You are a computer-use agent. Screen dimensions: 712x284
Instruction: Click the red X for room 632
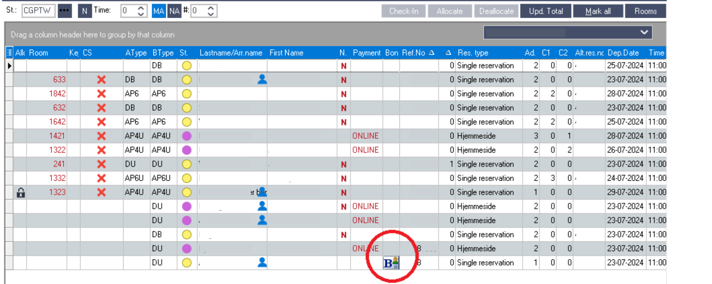(x=101, y=108)
